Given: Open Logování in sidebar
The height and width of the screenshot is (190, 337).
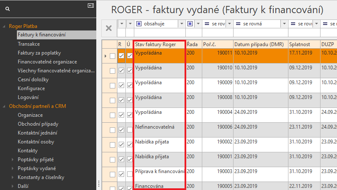Looking at the screenshot, I should [28, 97].
